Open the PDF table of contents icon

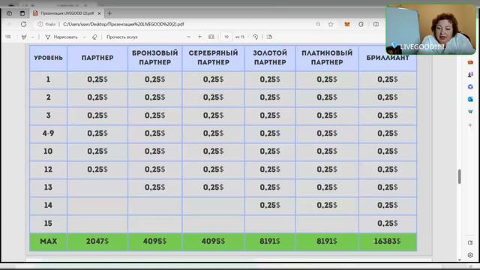click(x=8, y=37)
